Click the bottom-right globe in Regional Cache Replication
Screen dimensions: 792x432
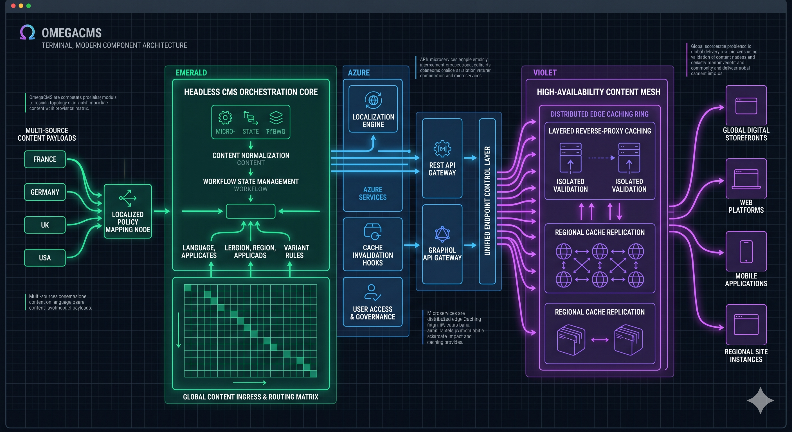636,280
